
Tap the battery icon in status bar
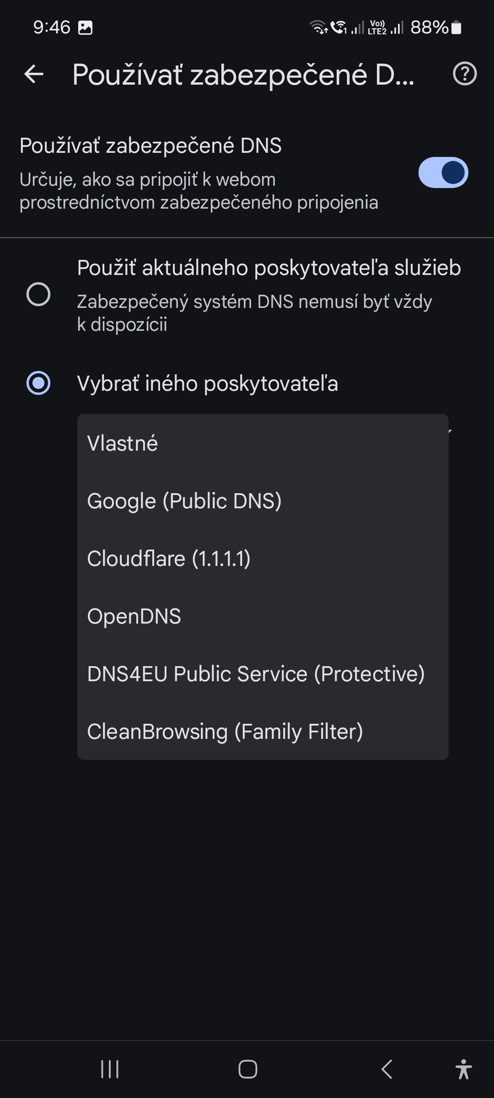click(x=456, y=27)
